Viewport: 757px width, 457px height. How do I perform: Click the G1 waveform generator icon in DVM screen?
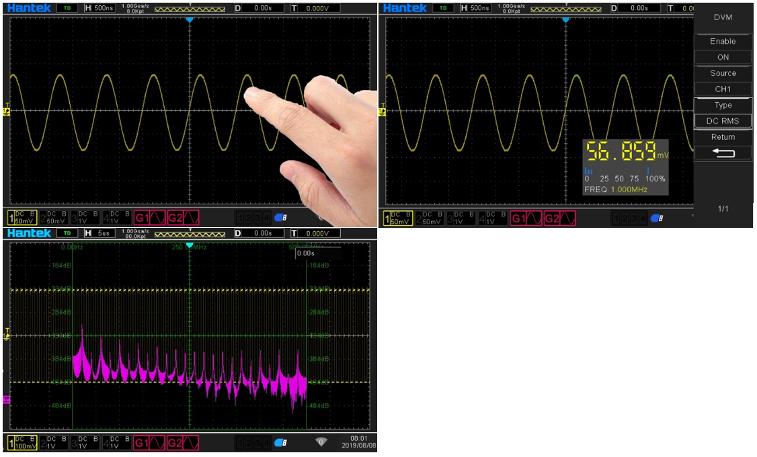point(526,218)
